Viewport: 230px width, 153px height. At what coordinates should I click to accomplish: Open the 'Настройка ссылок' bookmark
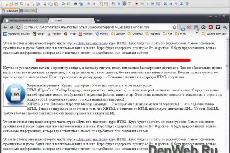[x=17, y=34]
